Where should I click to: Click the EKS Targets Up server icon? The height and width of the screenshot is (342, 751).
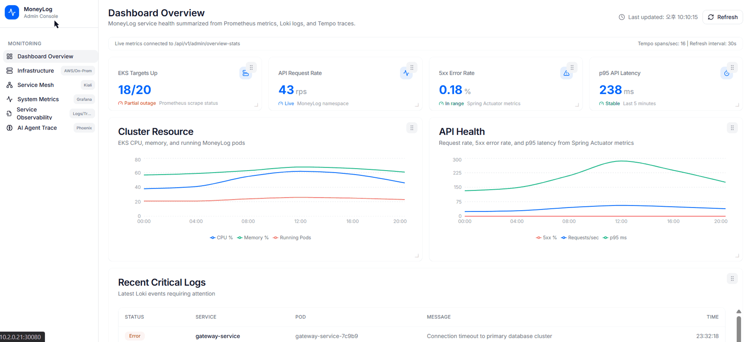[x=245, y=73]
